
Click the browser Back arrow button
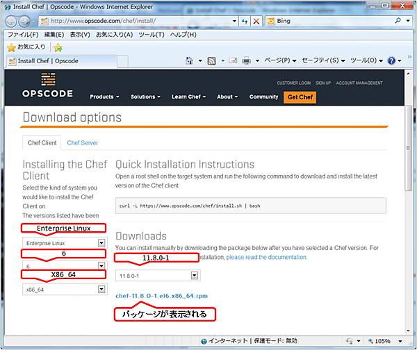11,22
